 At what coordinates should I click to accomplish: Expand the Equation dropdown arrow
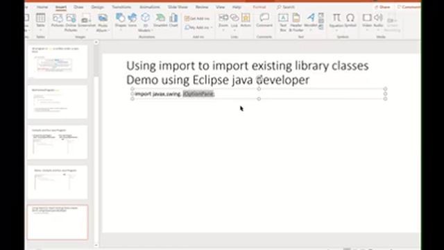pyautogui.click(x=336, y=30)
